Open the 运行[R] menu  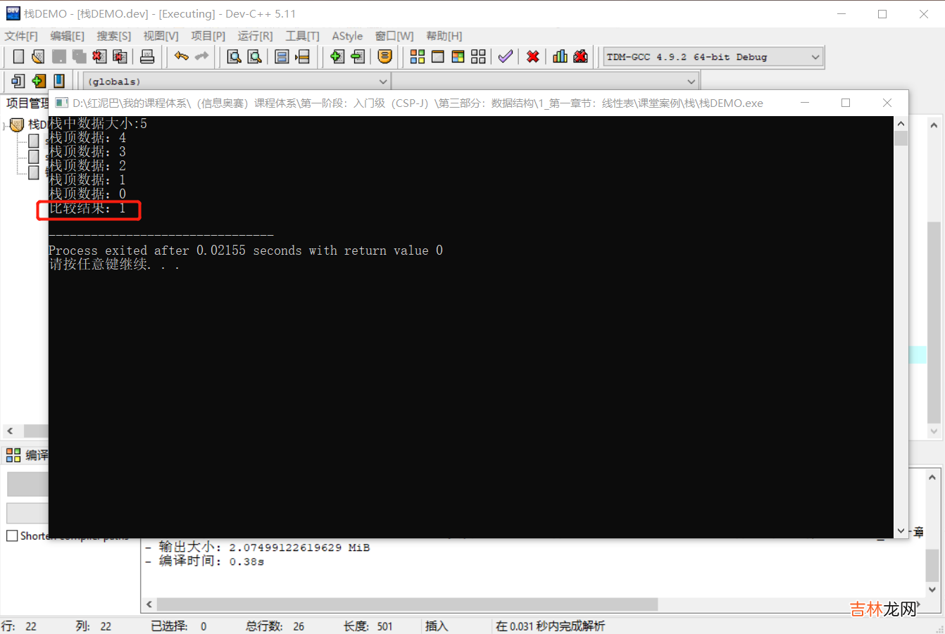coord(255,36)
